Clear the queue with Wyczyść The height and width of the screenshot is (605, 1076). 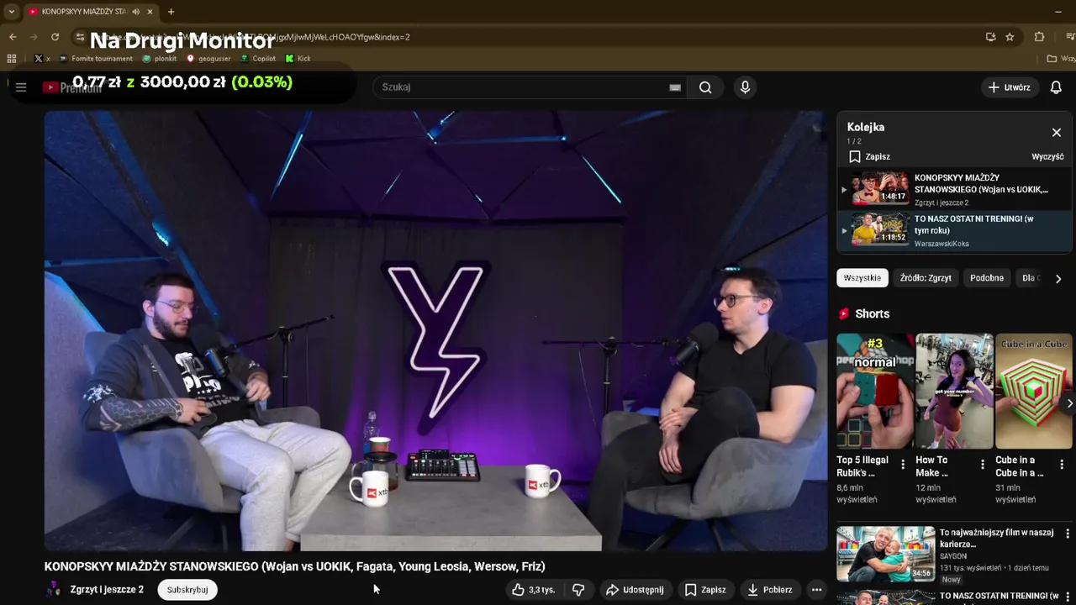coord(1047,157)
